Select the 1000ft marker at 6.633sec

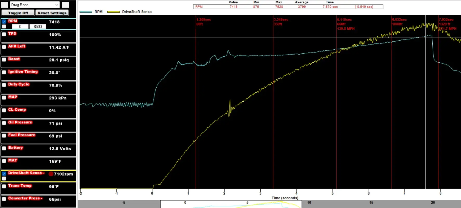tap(399, 22)
